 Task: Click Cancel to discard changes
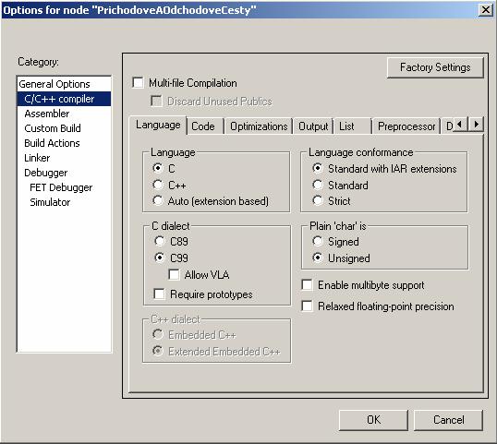tap(449, 420)
